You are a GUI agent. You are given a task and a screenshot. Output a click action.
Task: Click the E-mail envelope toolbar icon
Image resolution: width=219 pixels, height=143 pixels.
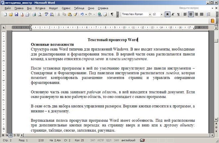pos(27,14)
